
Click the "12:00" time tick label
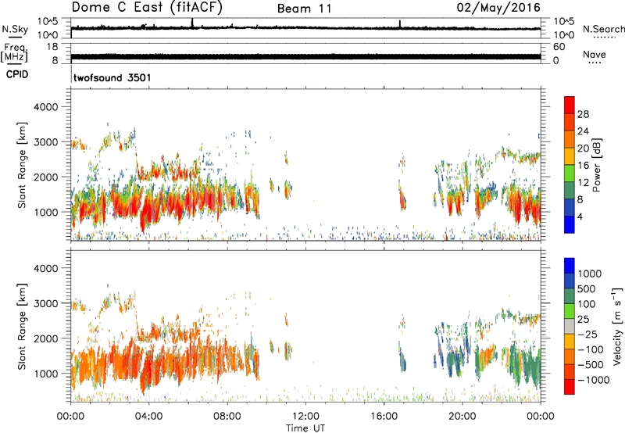305,417
